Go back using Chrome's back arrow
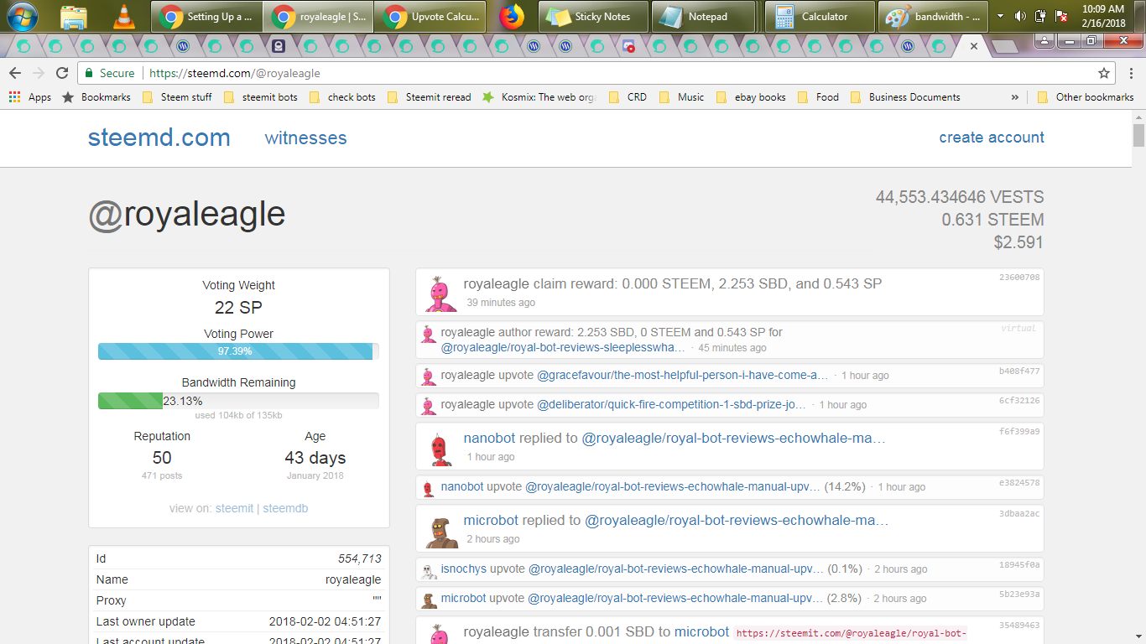Viewport: 1146px width, 644px height. pos(15,73)
